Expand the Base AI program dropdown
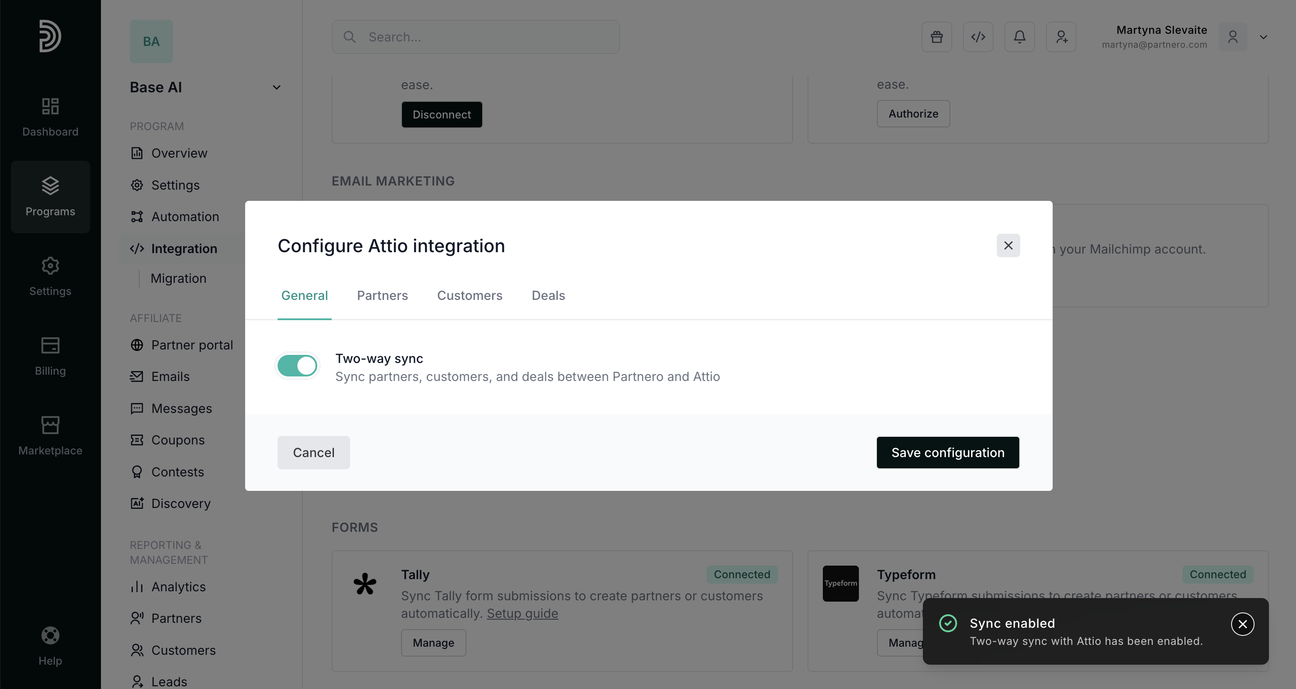Viewport: 1296px width, 689px height. (x=276, y=87)
